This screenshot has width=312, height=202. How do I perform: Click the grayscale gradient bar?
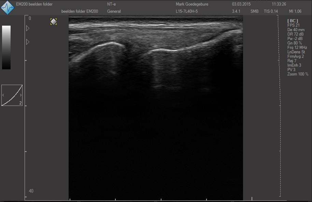[x=6, y=47]
